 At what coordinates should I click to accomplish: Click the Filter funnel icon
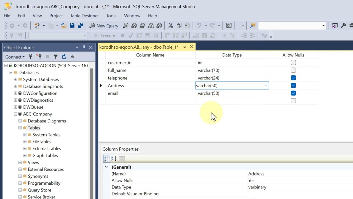click(x=55, y=57)
